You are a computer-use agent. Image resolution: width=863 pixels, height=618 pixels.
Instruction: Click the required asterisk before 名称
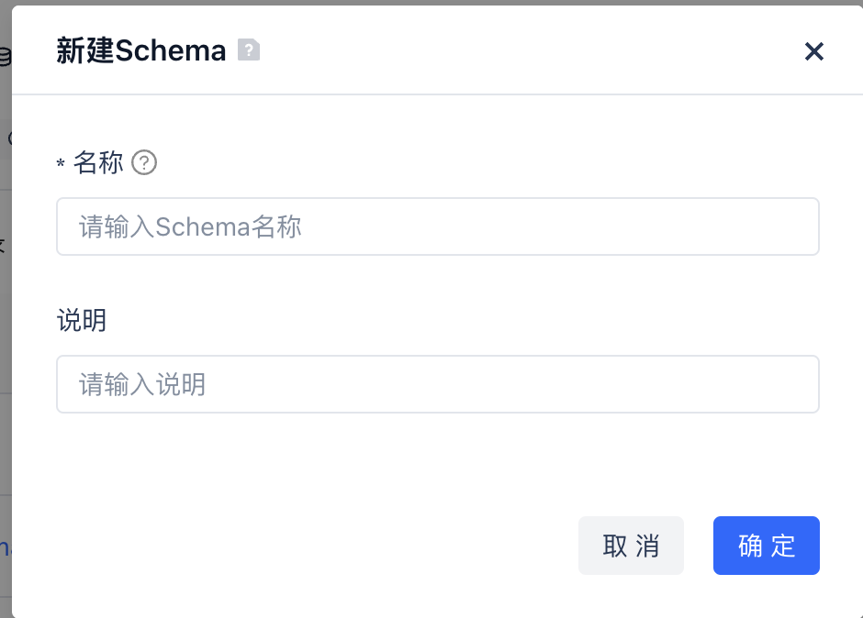[61, 165]
